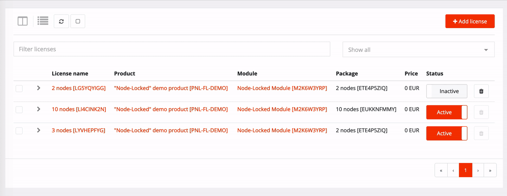Click trash icon for 10 nodes license

pyautogui.click(x=481, y=112)
